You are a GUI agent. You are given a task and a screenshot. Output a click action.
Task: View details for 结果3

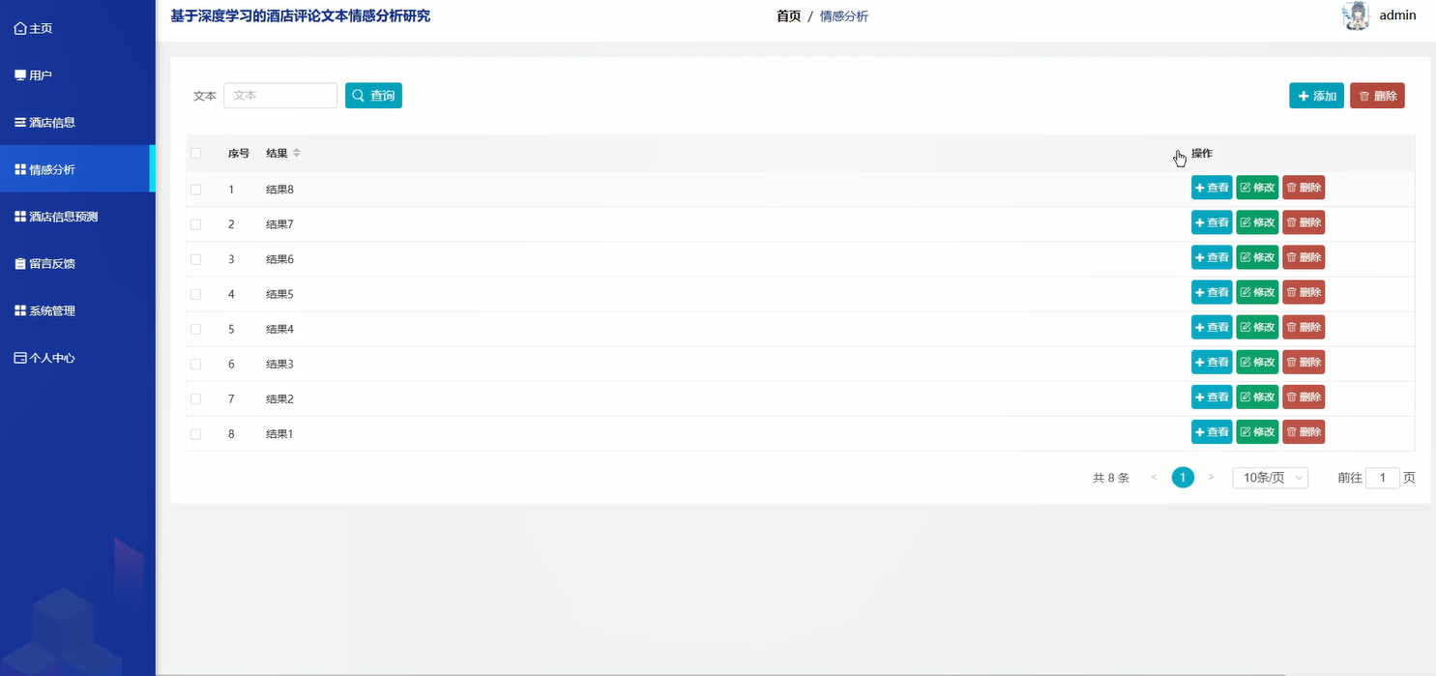[1212, 362]
